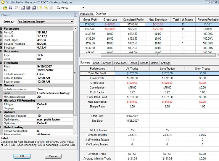Click the Optimize on value max. profit factor
This screenshot has height=161, width=219.
(55, 120)
